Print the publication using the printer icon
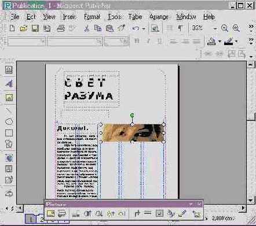This screenshot has height=226, width=256. [61, 28]
